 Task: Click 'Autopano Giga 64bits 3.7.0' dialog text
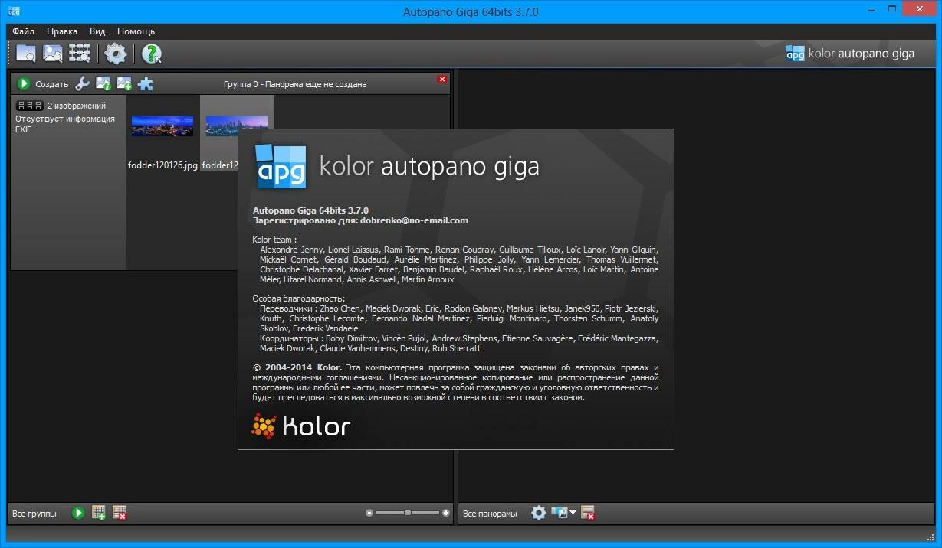coord(310,210)
